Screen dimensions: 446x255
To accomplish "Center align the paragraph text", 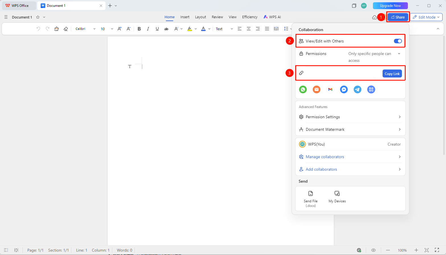I will 249,29.
